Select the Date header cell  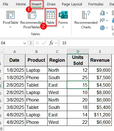coord(15,60)
